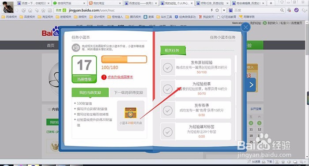Open the 为经验投票 task title
The image size is (309, 166).
[x=202, y=84]
